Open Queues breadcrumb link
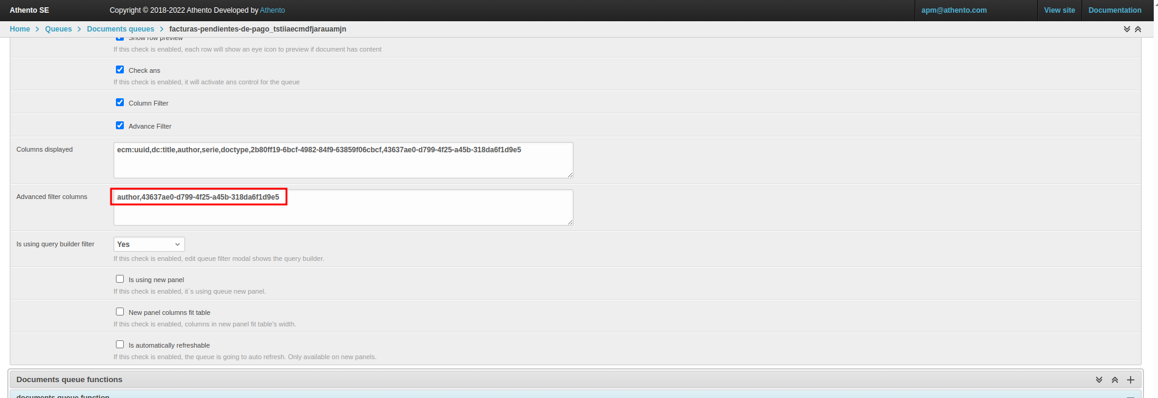Viewport: 1158px width, 398px height. (x=58, y=29)
